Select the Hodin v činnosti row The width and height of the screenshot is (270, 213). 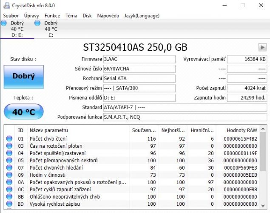pos(132,175)
